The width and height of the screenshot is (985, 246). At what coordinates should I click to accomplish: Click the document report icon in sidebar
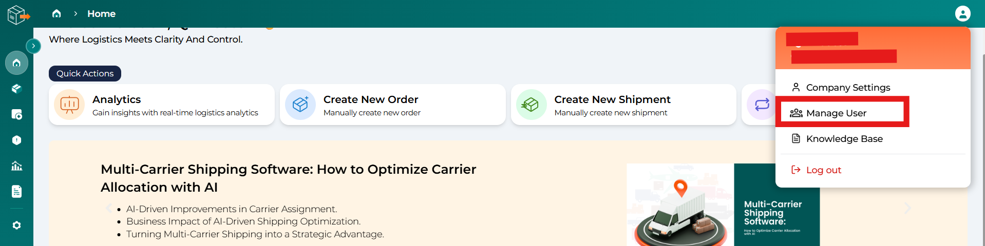[x=16, y=191]
